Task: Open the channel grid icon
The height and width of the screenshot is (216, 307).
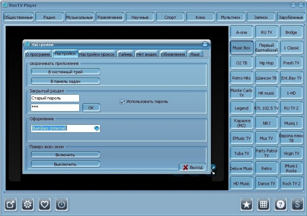Action: (264, 204)
